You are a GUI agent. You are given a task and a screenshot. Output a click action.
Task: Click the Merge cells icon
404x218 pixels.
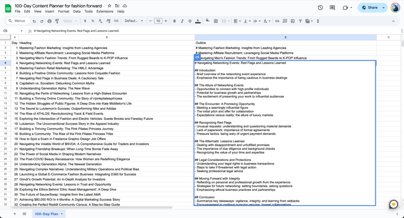pos(224,21)
